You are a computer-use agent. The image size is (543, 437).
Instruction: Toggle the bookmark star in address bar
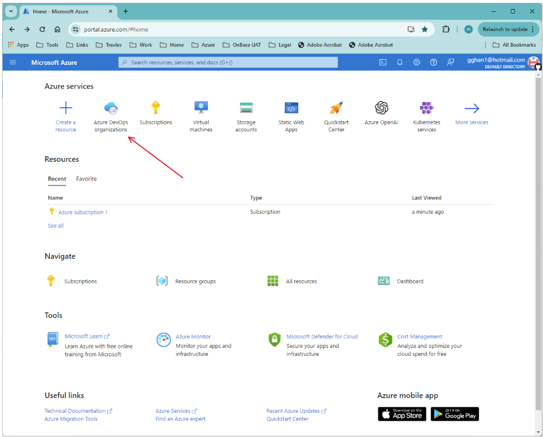pyautogui.click(x=425, y=28)
